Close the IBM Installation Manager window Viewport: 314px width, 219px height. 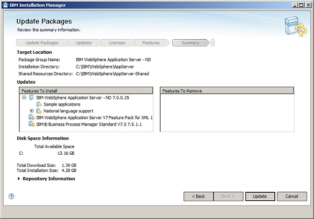point(308,5)
